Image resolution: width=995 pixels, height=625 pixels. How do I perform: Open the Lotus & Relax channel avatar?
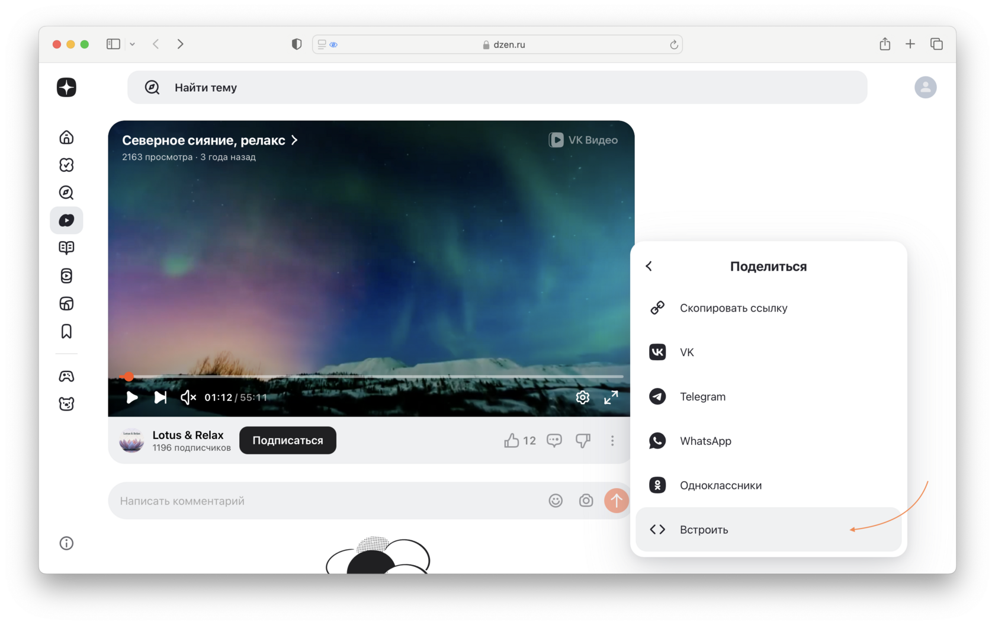click(131, 440)
